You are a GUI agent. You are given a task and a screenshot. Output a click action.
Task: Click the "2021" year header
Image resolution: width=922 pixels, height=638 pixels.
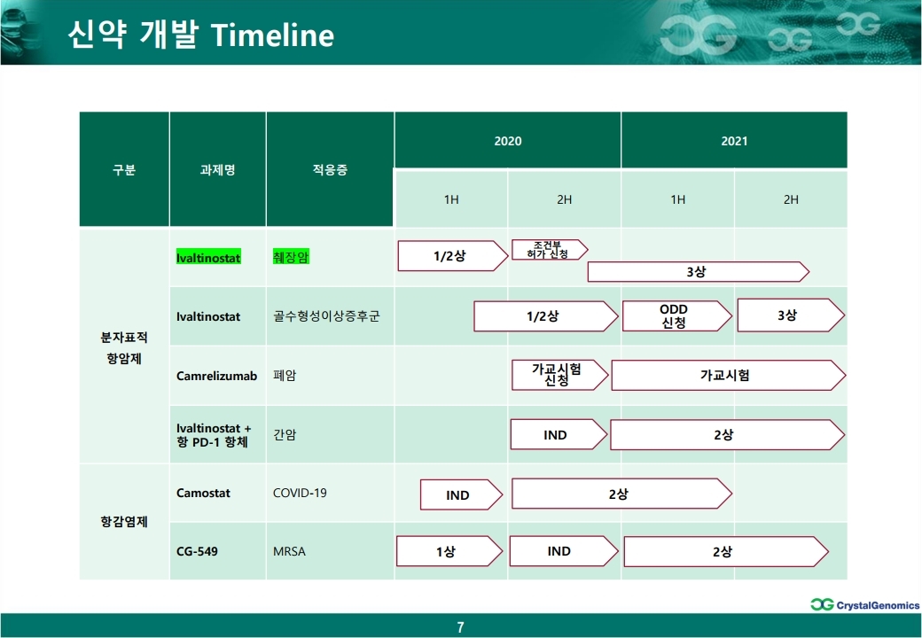(x=734, y=140)
